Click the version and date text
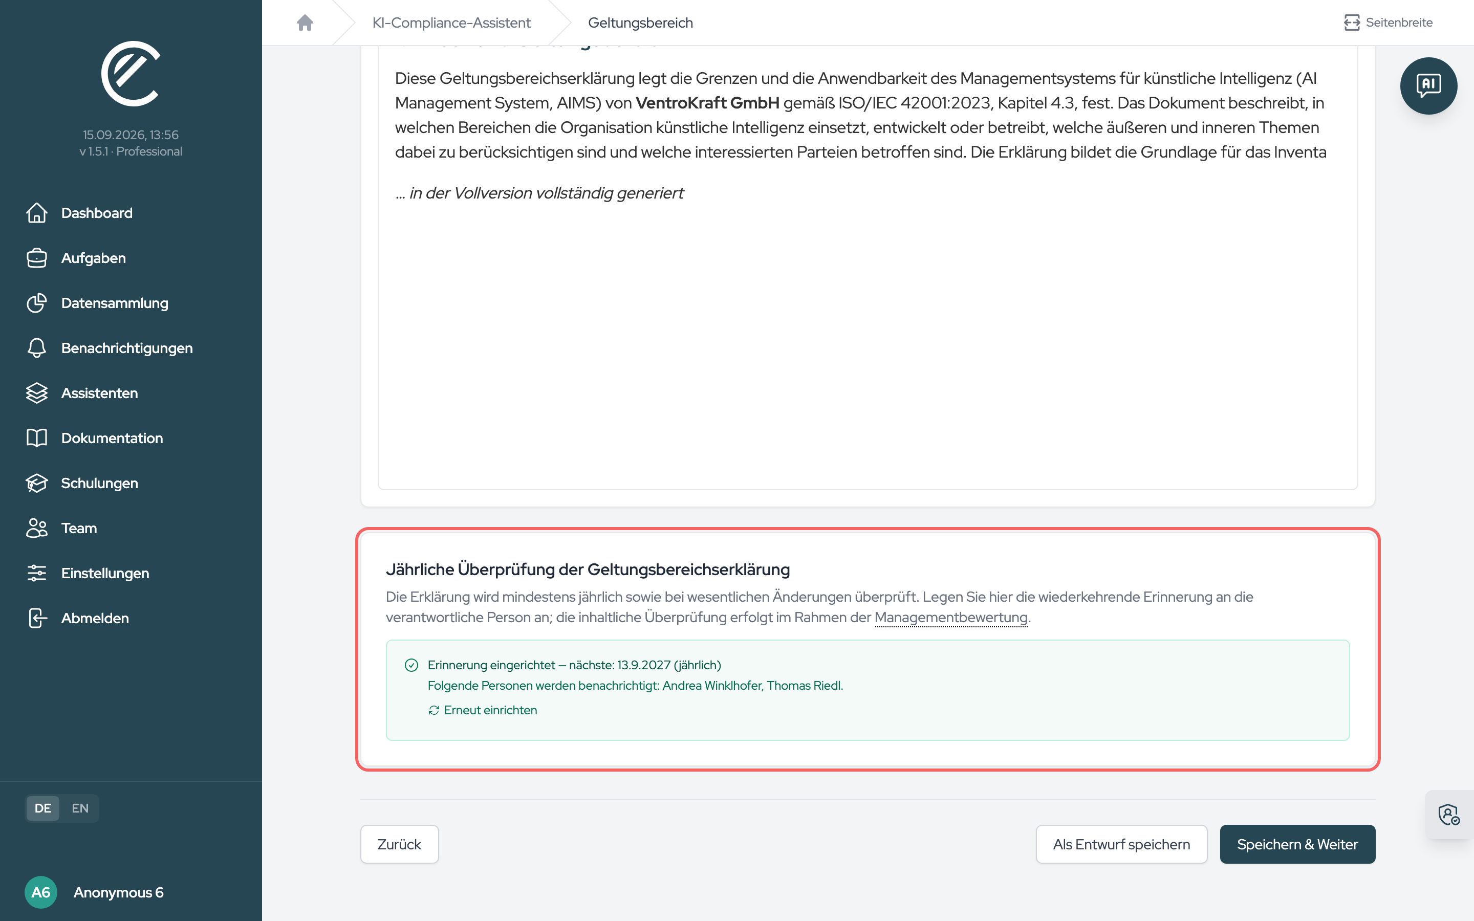Image resolution: width=1474 pixels, height=921 pixels. [131, 143]
